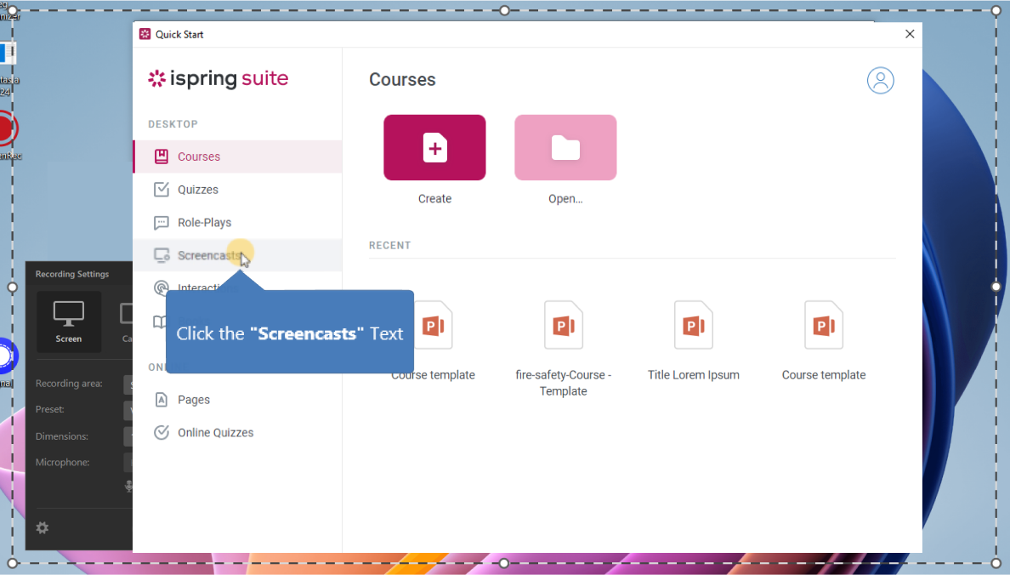Screen dimensions: 1010x575
Task: Click the "Recording area:" label
Action: click(x=69, y=384)
